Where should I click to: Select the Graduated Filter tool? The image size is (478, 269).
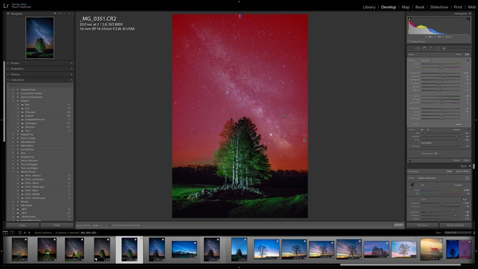tap(431, 48)
